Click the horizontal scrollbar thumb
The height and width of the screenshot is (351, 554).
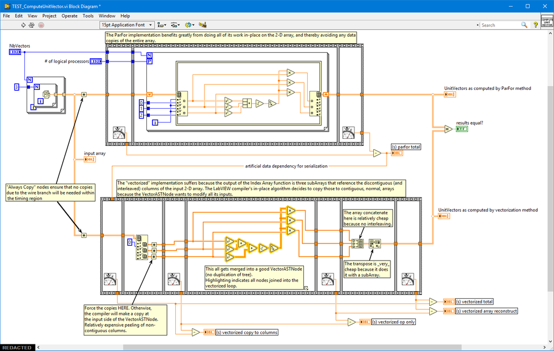click(x=292, y=348)
